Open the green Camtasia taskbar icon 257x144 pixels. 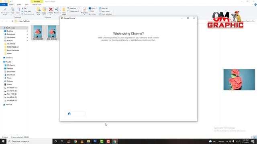(x=102, y=141)
